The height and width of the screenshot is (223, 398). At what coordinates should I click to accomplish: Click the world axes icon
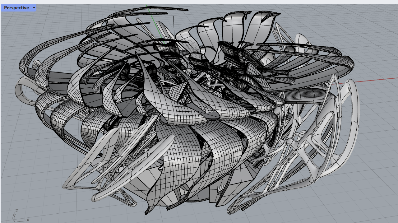click(x=16, y=216)
